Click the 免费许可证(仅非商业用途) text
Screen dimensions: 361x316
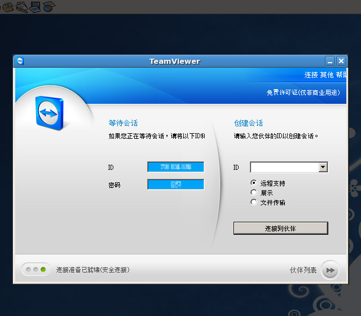coord(303,93)
